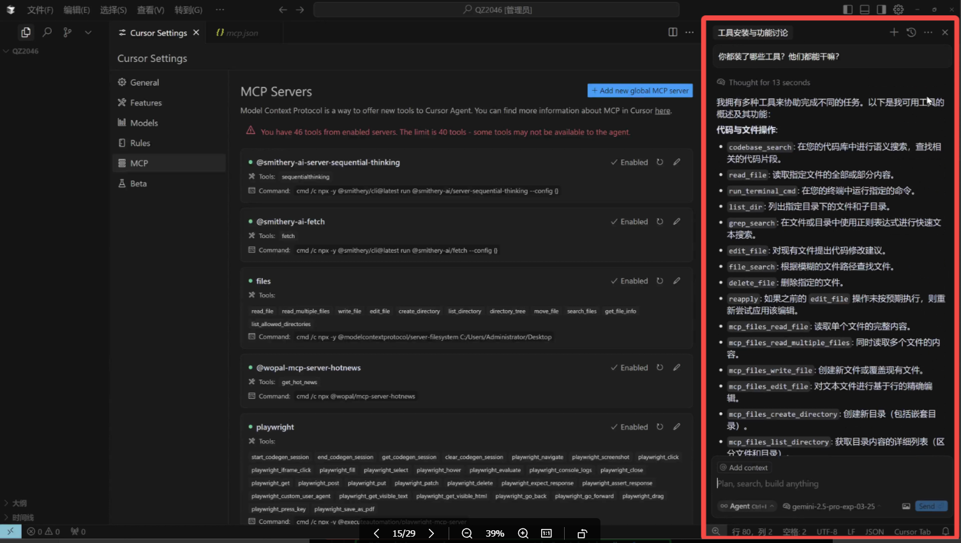This screenshot has width=961, height=543.
Task: Click the 39% zoom level indicator
Action: pos(495,533)
